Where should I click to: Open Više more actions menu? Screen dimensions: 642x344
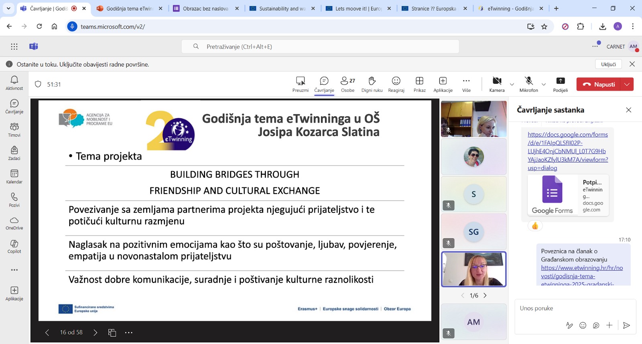[466, 84]
